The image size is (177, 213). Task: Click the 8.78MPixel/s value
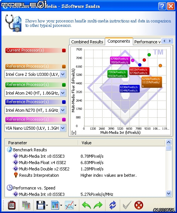click(92, 156)
